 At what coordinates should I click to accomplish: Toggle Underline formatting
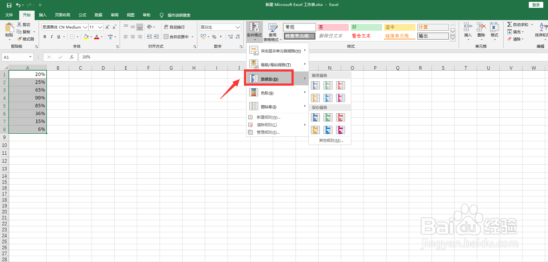coord(59,37)
